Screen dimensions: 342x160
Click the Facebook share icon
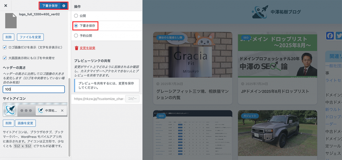point(330,36)
